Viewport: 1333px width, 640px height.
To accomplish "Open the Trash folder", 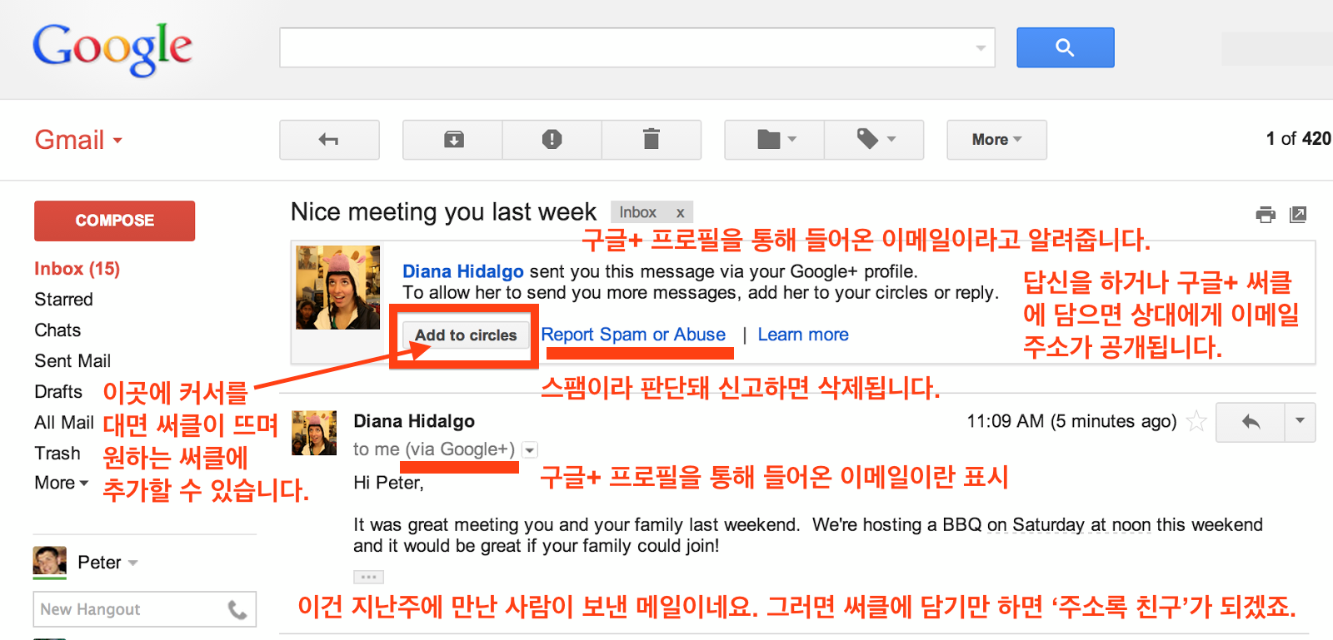I will pos(57,454).
